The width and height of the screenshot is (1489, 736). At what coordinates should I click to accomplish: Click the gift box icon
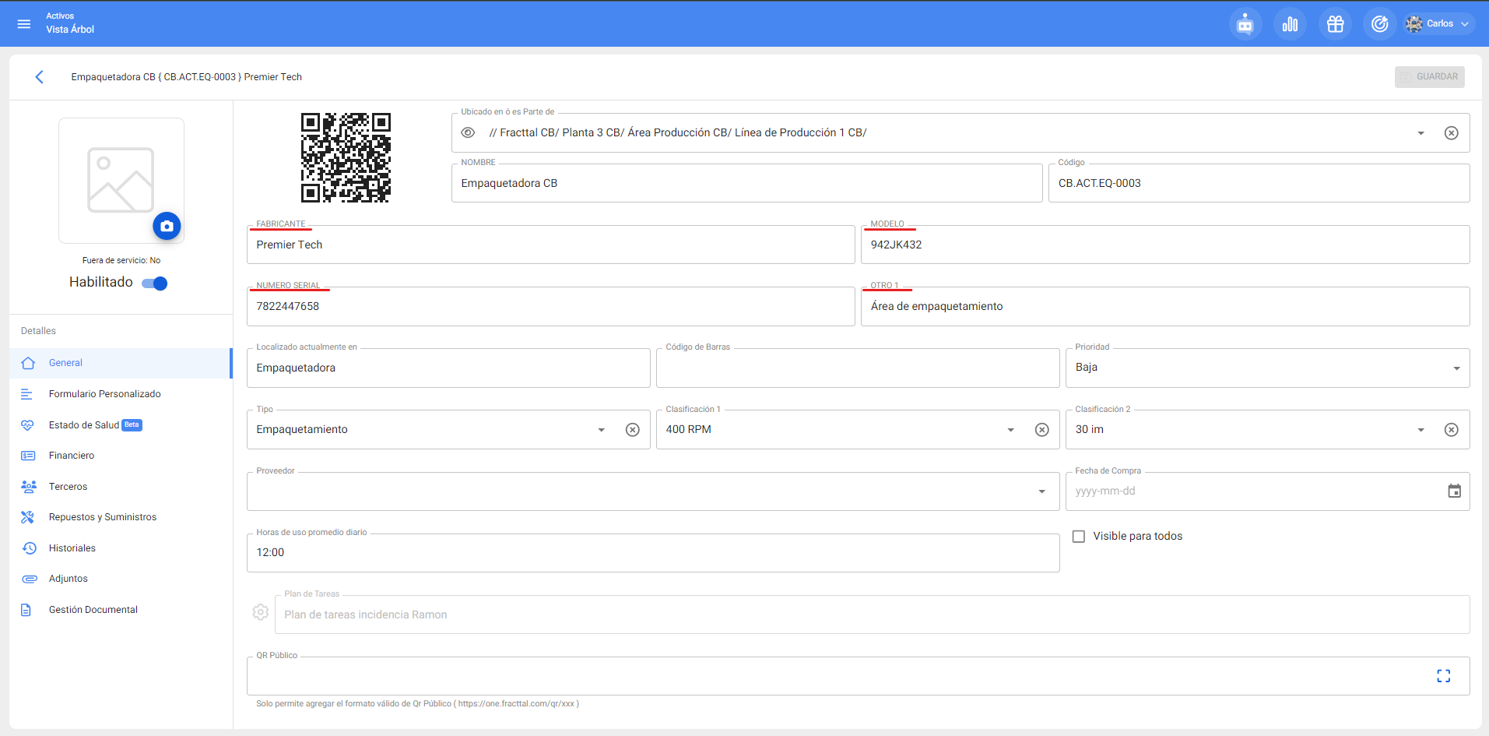[x=1335, y=24]
